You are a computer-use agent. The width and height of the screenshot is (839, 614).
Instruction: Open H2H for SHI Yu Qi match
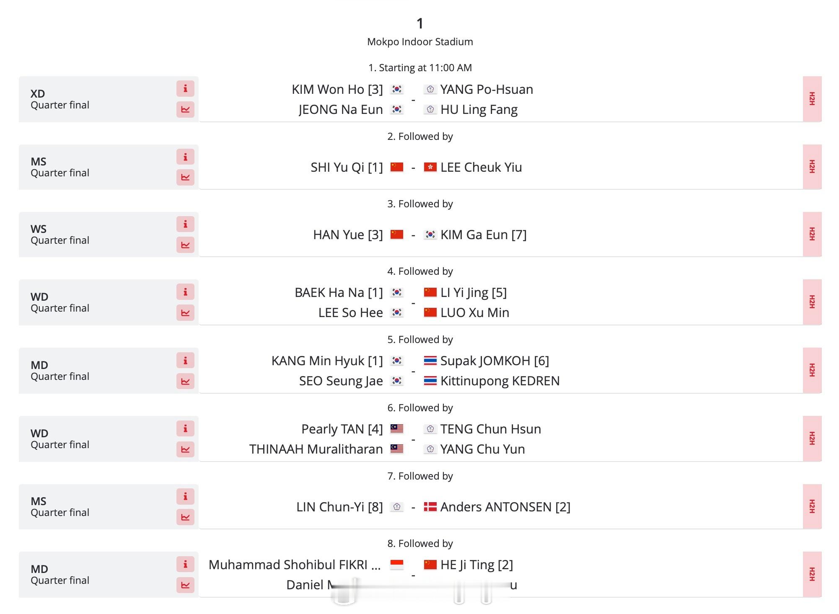click(812, 167)
